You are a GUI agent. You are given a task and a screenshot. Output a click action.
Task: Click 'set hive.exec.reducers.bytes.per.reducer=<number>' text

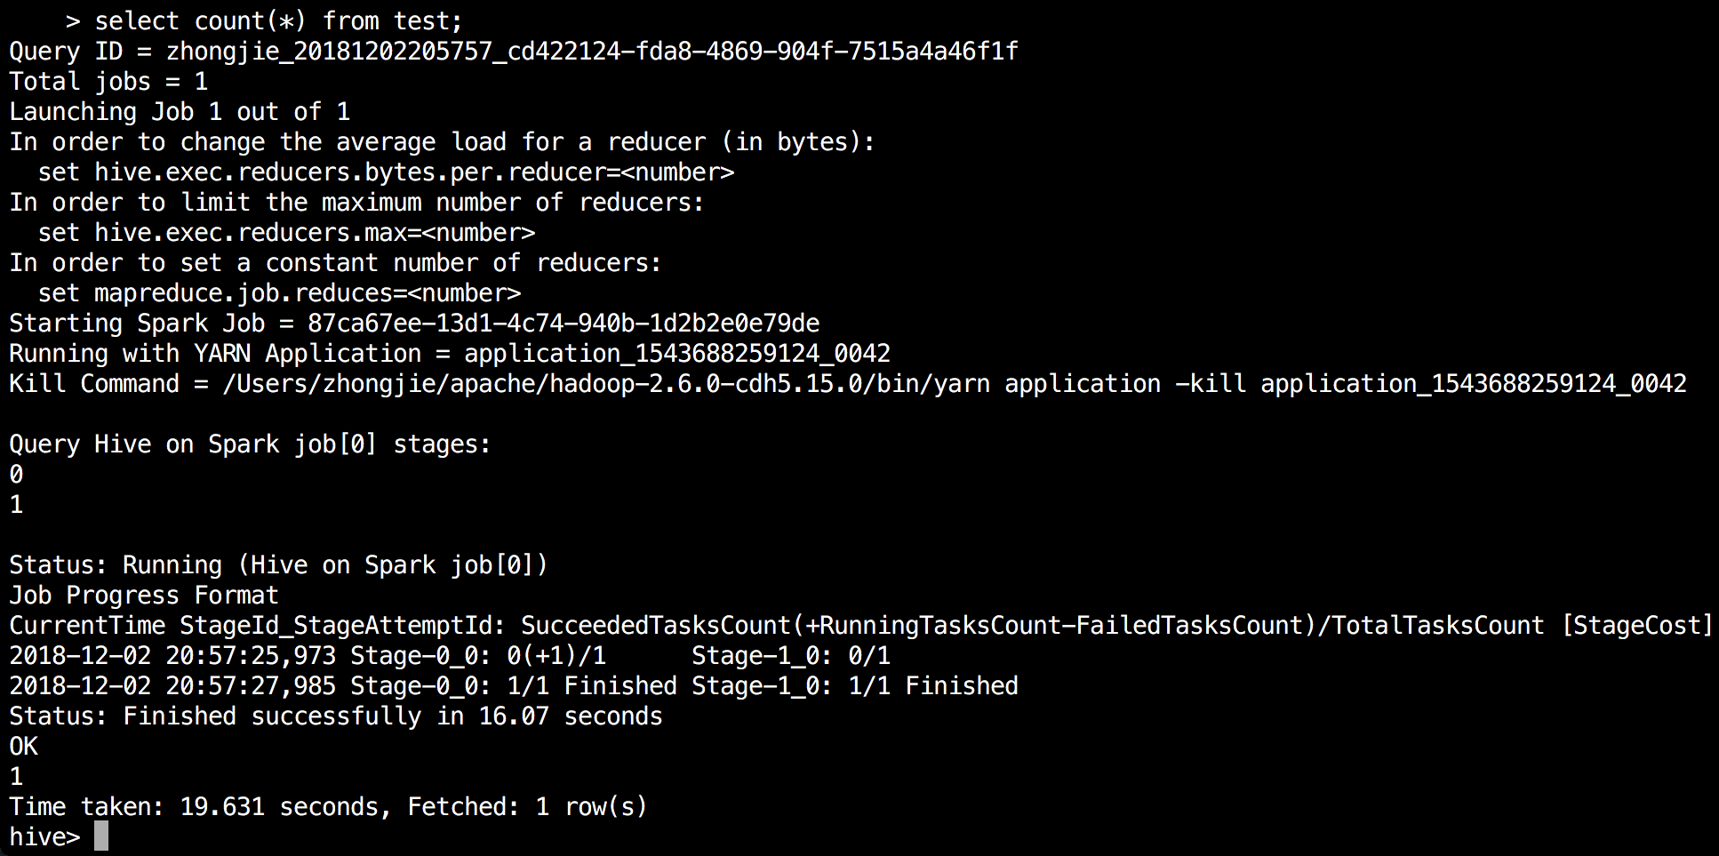tap(386, 172)
